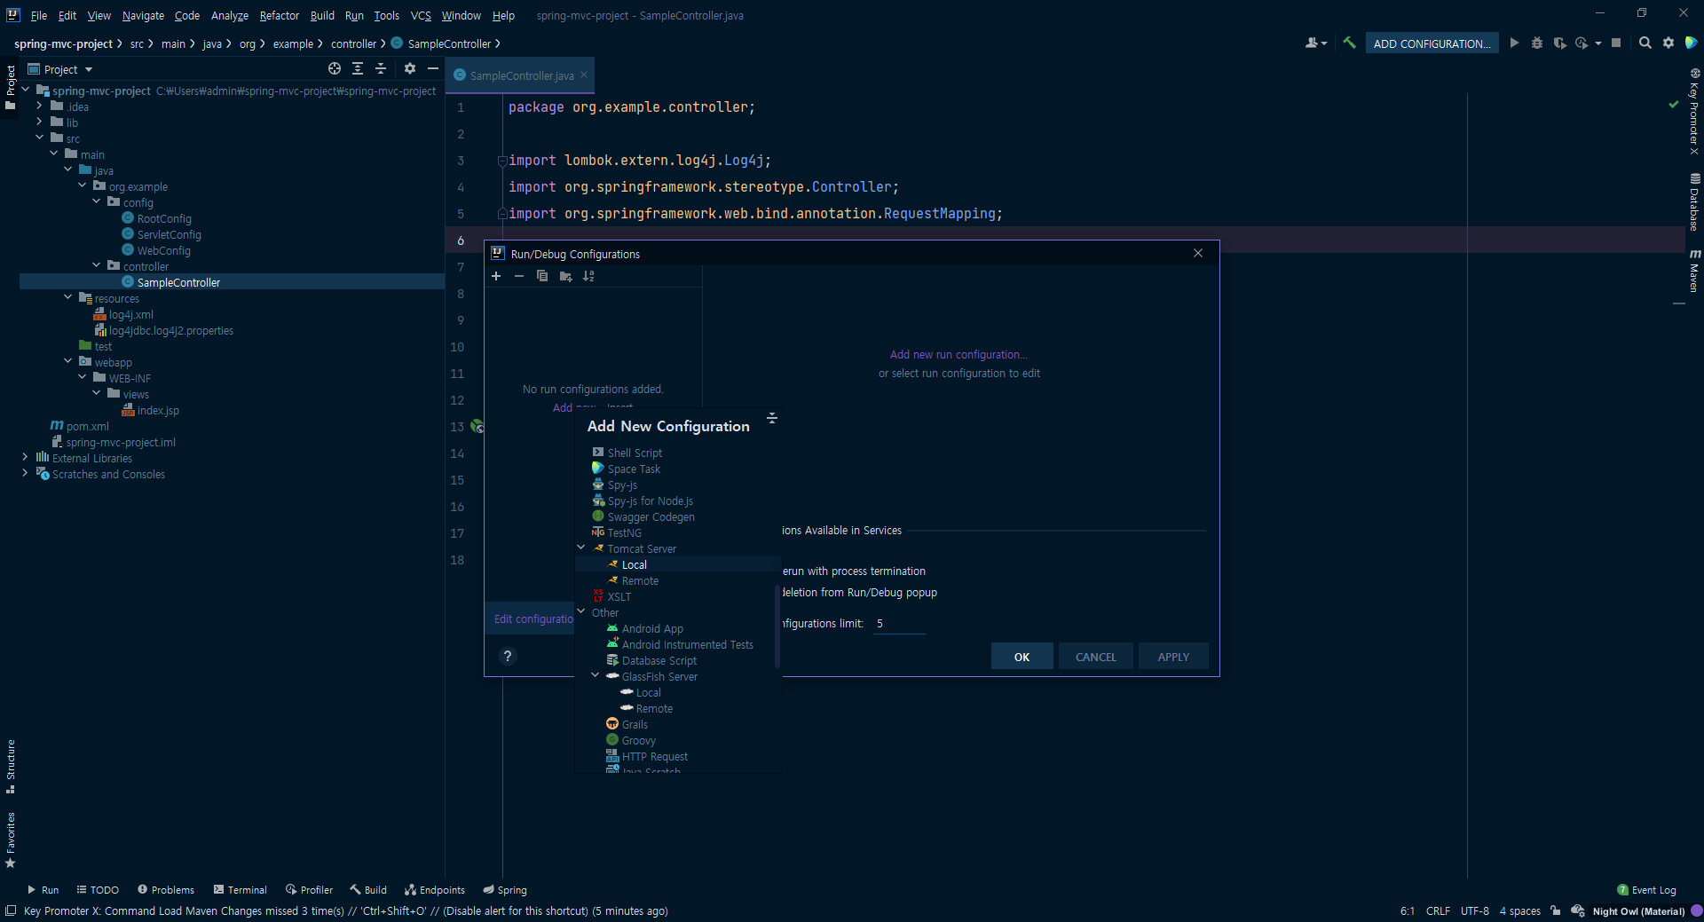This screenshot has width=1704, height=922.
Task: Click OK in Run/Debug Configurations dialog
Action: point(1022,657)
